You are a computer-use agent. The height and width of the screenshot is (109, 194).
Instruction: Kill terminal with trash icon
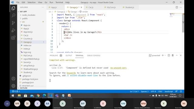(172, 55)
